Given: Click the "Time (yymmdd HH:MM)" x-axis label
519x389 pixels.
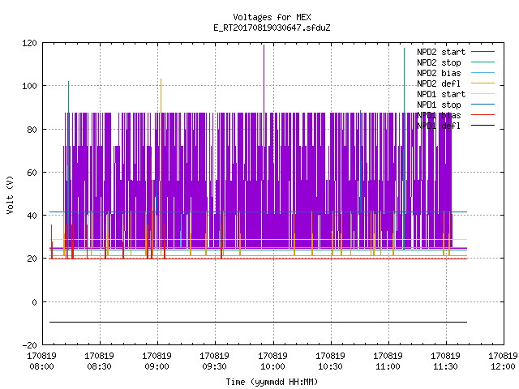Looking at the screenshot, I should (x=272, y=382).
